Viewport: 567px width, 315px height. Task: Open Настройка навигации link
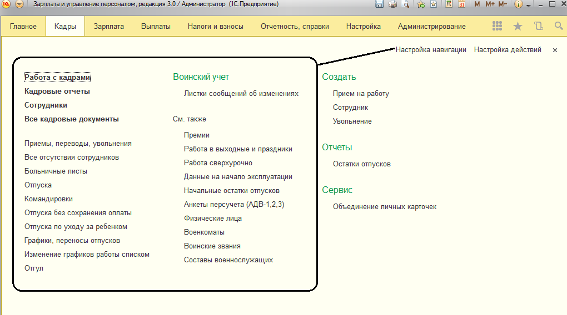click(431, 50)
